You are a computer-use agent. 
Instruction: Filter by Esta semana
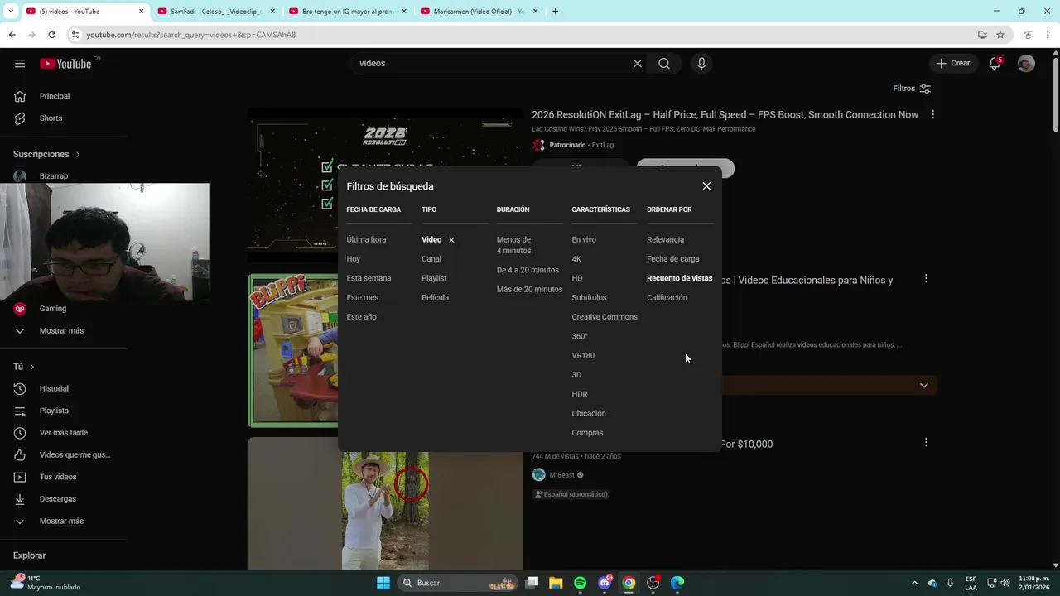tap(369, 278)
